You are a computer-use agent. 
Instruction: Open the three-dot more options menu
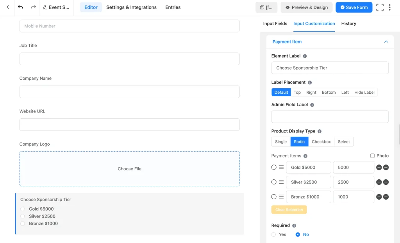pyautogui.click(x=389, y=7)
